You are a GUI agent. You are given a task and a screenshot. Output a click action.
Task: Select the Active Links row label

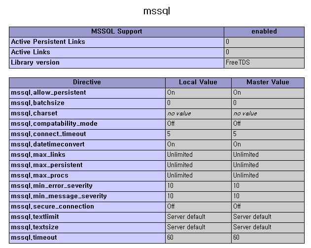point(31,52)
